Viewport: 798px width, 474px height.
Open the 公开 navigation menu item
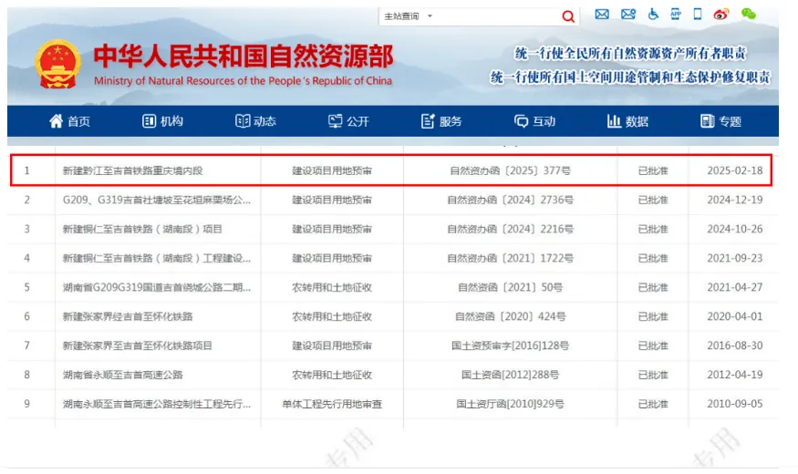(x=348, y=121)
